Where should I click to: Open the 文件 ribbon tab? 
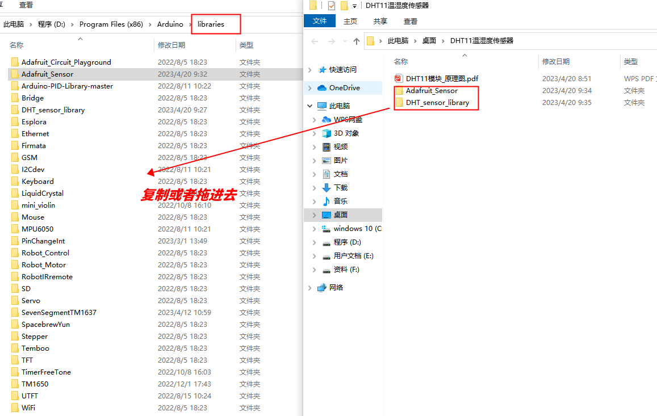[x=320, y=21]
